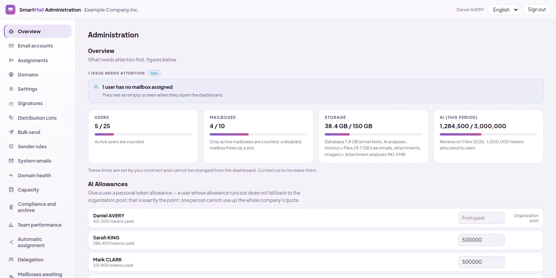Click the Team performance bar-chart icon
Image resolution: width=556 pixels, height=278 pixels.
[11, 225]
